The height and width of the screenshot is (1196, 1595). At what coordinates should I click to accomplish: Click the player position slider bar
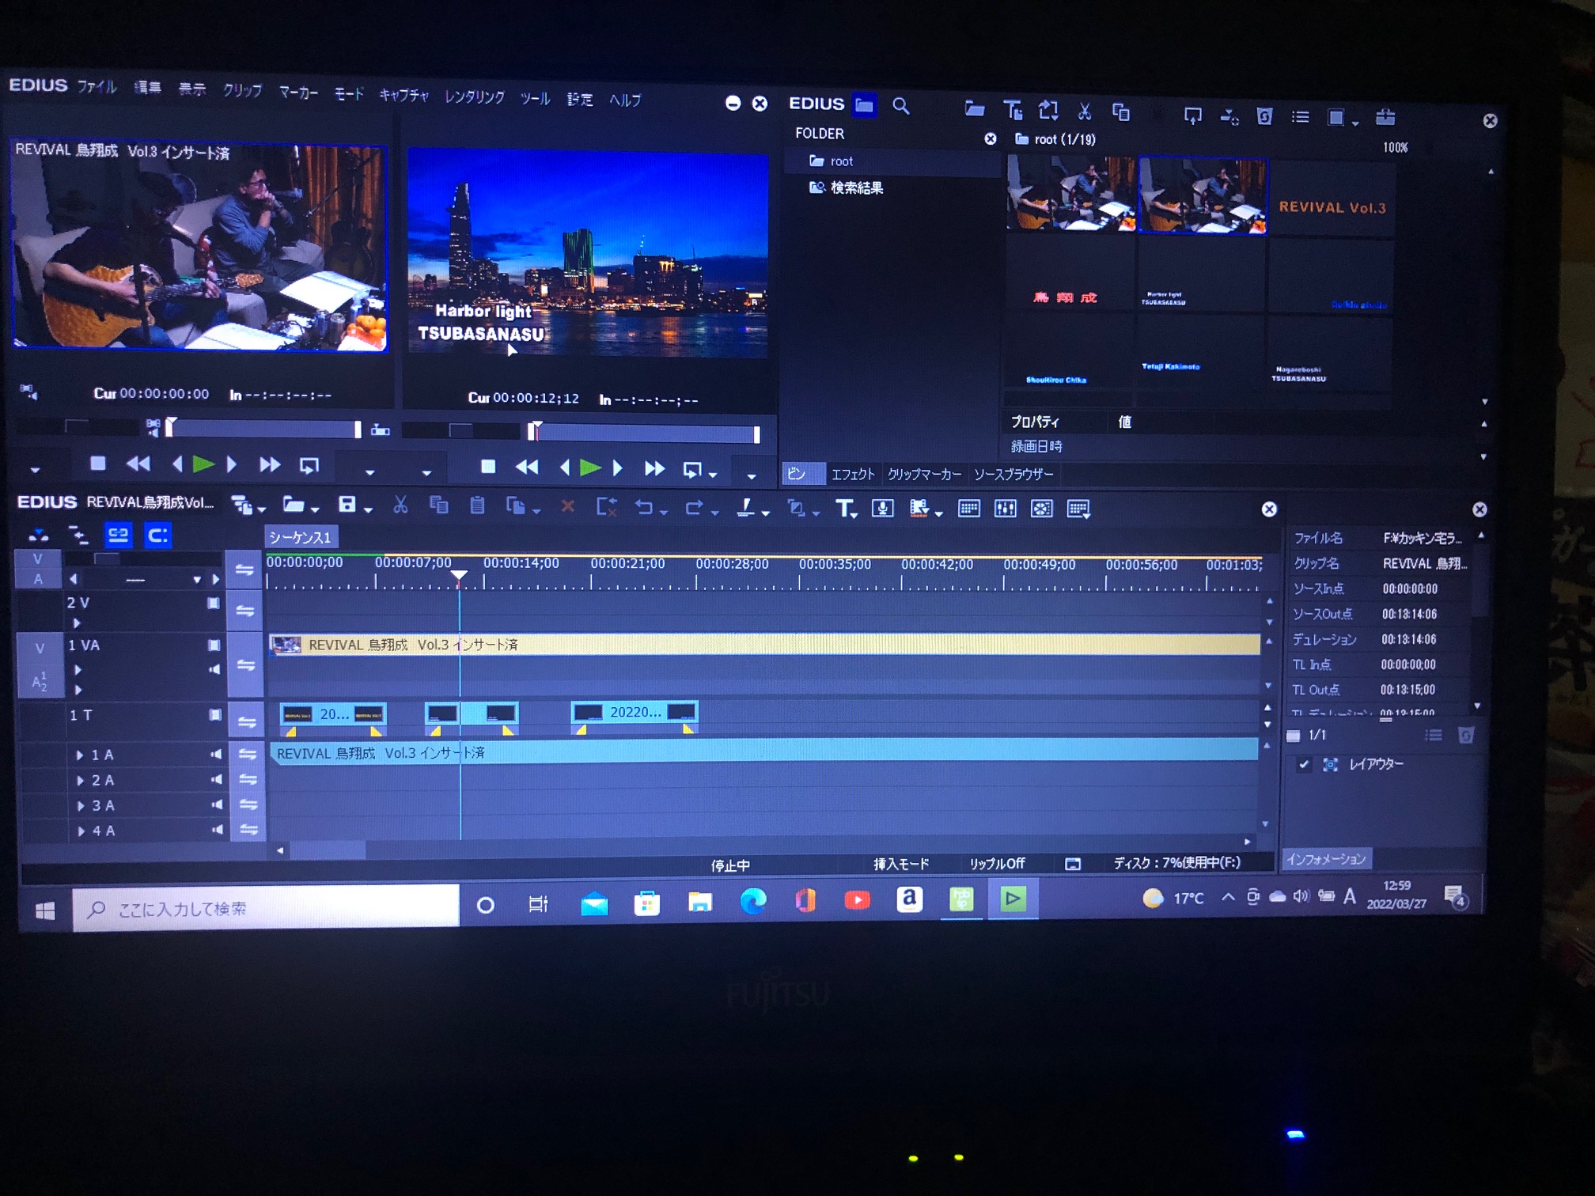(x=263, y=429)
